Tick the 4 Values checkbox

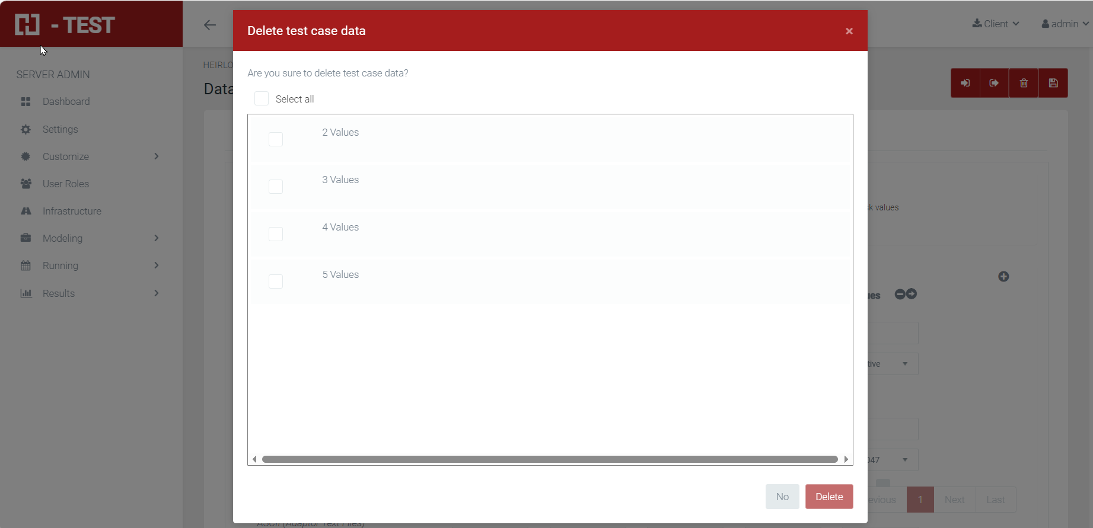[x=276, y=234]
